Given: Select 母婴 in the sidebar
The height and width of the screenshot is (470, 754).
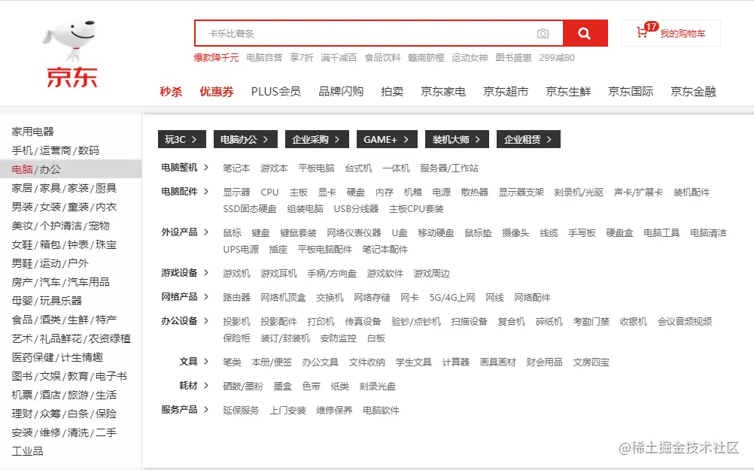Looking at the screenshot, I should pos(22,301).
